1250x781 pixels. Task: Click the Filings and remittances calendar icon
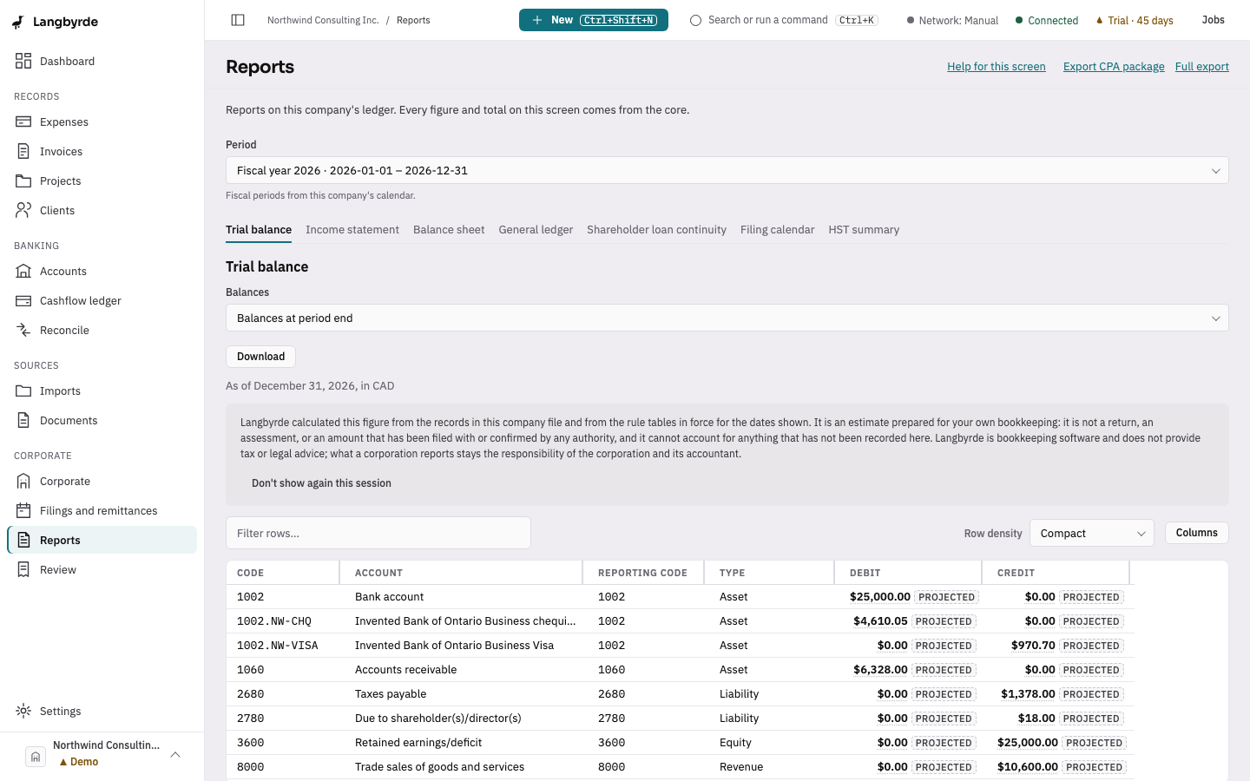[x=23, y=510]
